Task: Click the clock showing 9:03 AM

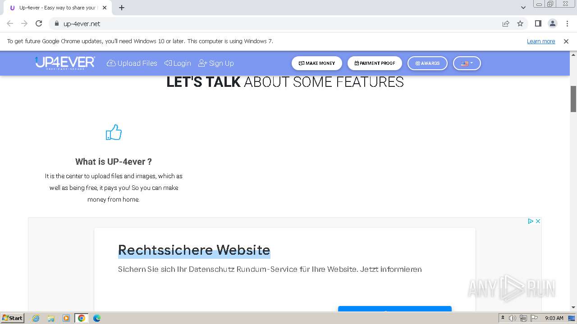Action: tap(554, 318)
